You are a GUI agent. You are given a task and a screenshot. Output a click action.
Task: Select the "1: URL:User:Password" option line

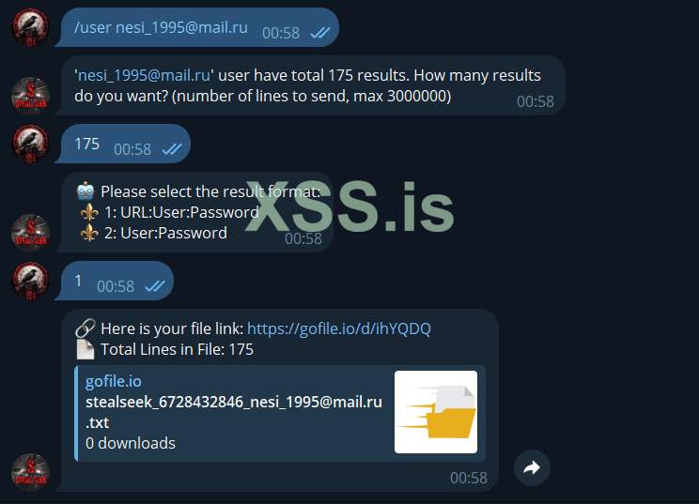[x=179, y=212]
